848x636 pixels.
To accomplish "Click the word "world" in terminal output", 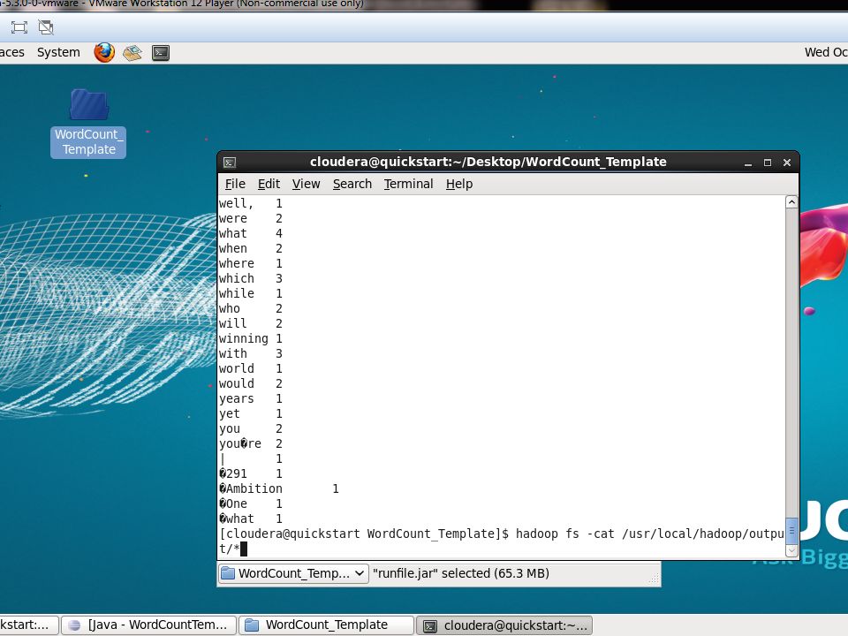I will pos(237,368).
